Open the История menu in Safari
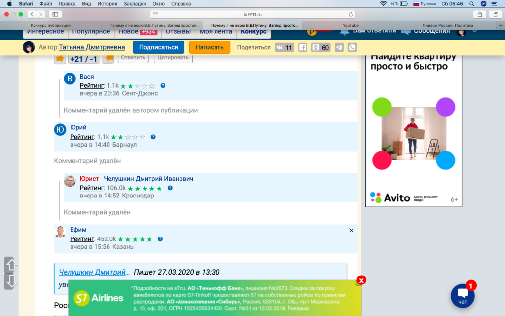 click(108, 3)
